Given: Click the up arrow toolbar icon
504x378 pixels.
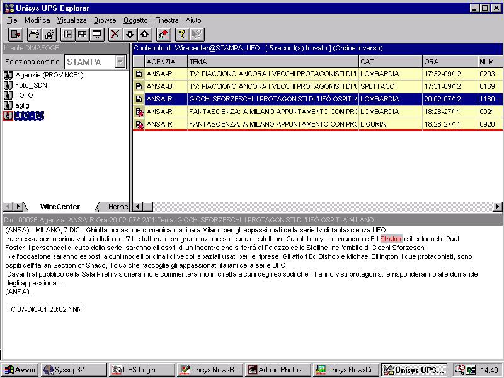Looking at the screenshot, I should 145,35.
